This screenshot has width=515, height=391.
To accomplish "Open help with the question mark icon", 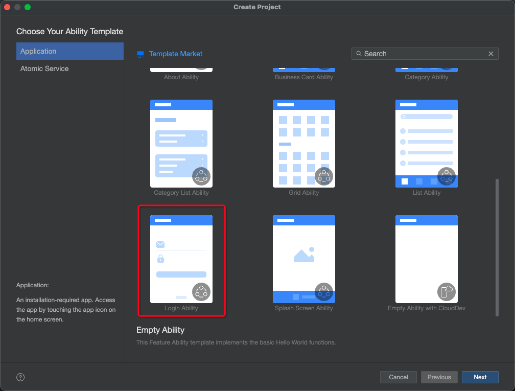I will (20, 377).
